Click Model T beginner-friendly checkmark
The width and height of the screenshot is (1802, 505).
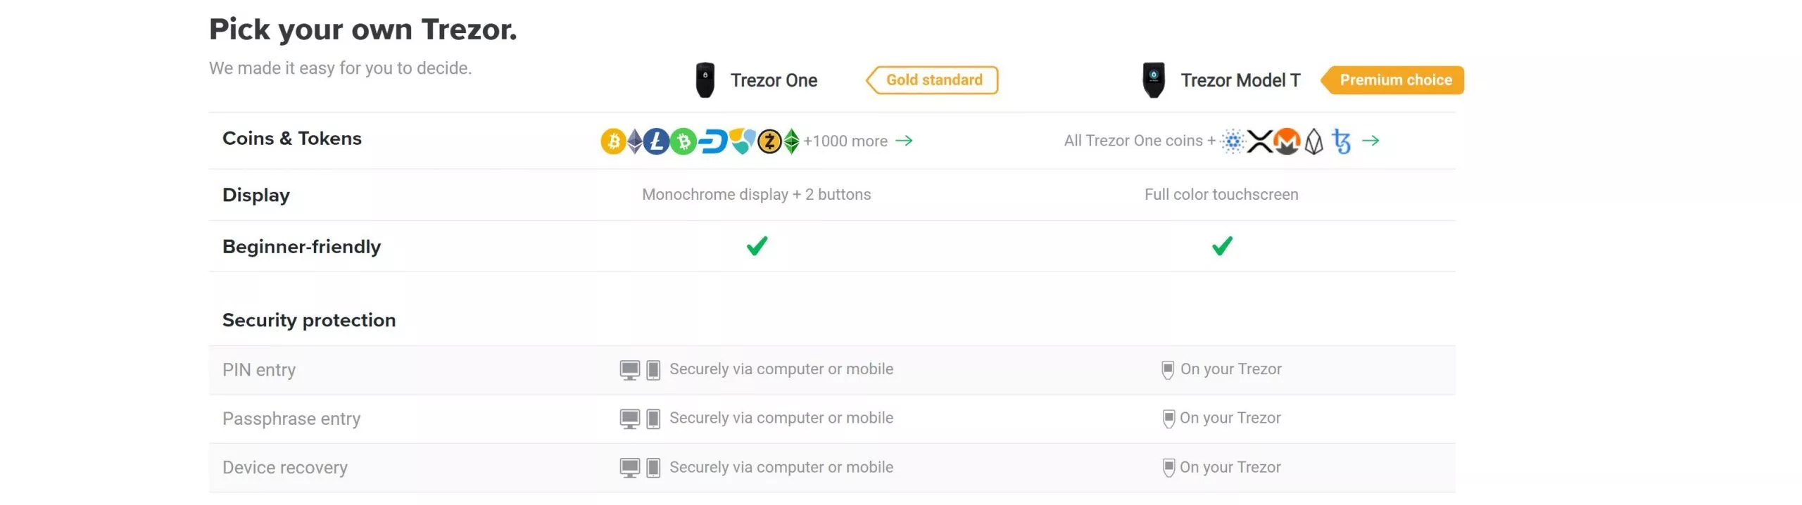pyautogui.click(x=1222, y=246)
